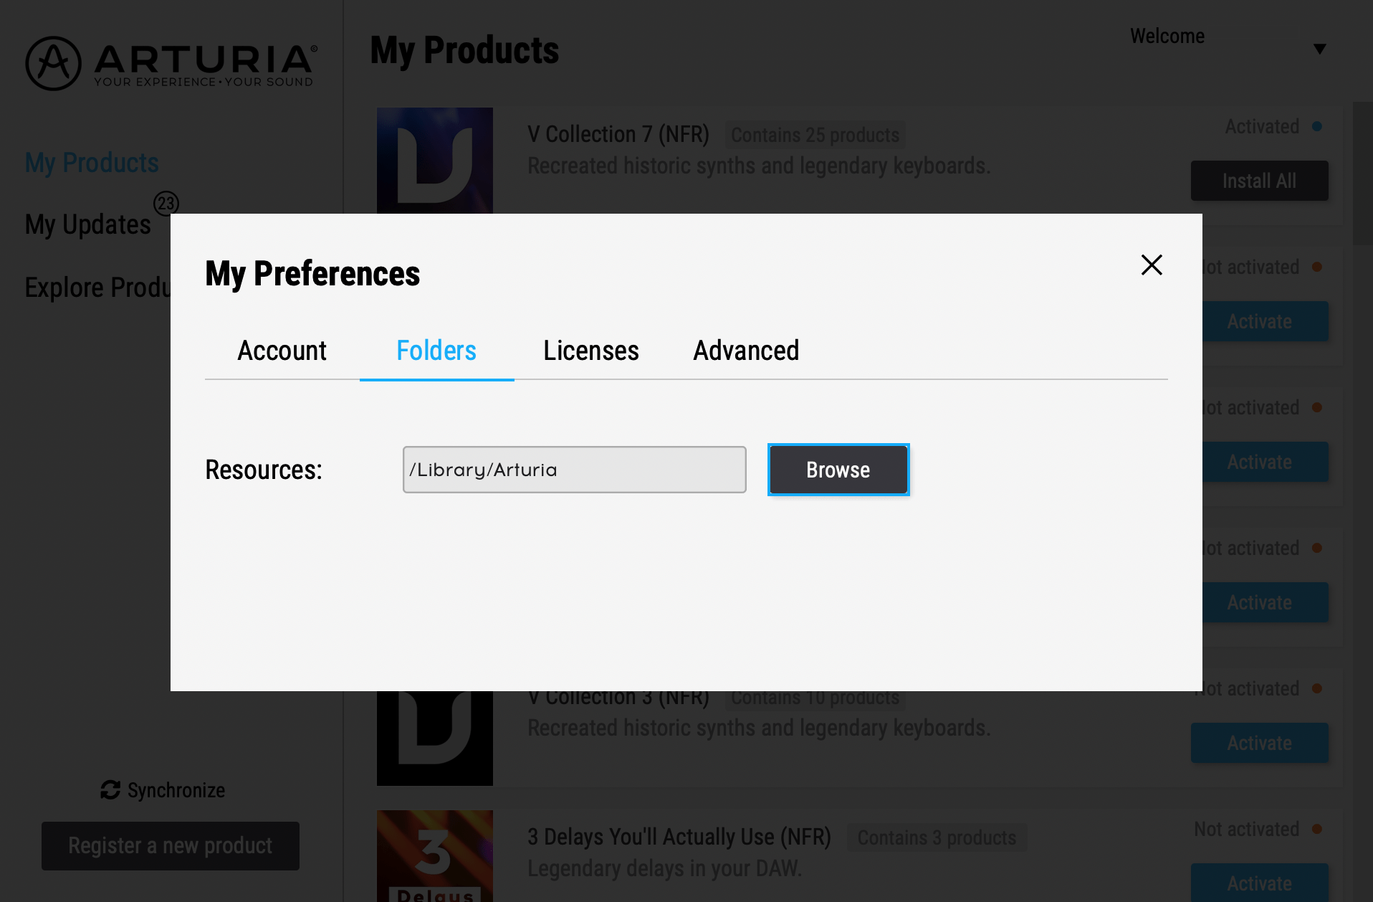Click the product list scrollbar
Image resolution: width=1373 pixels, height=902 pixels.
coord(1362,174)
